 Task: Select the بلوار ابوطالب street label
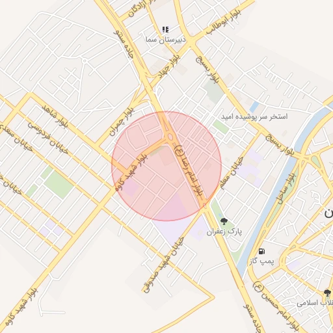(x=224, y=22)
